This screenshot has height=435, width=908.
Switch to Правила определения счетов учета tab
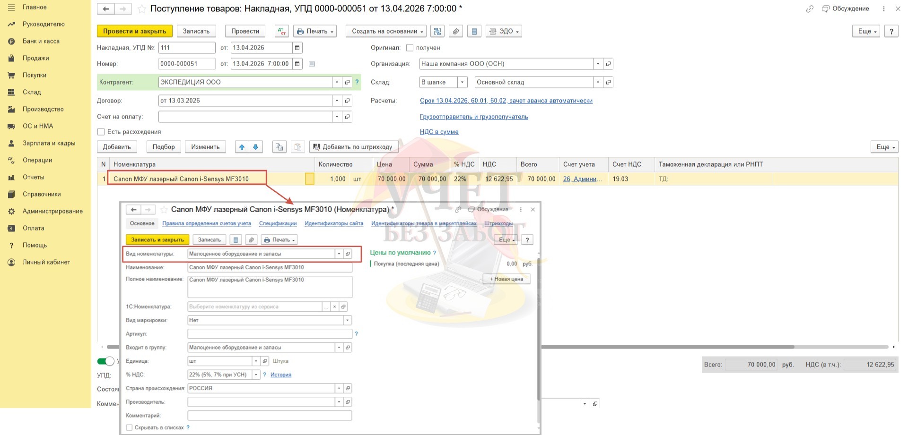click(206, 223)
